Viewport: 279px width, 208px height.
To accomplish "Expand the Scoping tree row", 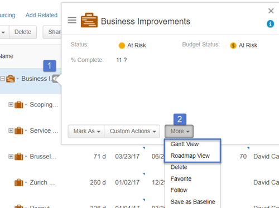I will [11, 104].
